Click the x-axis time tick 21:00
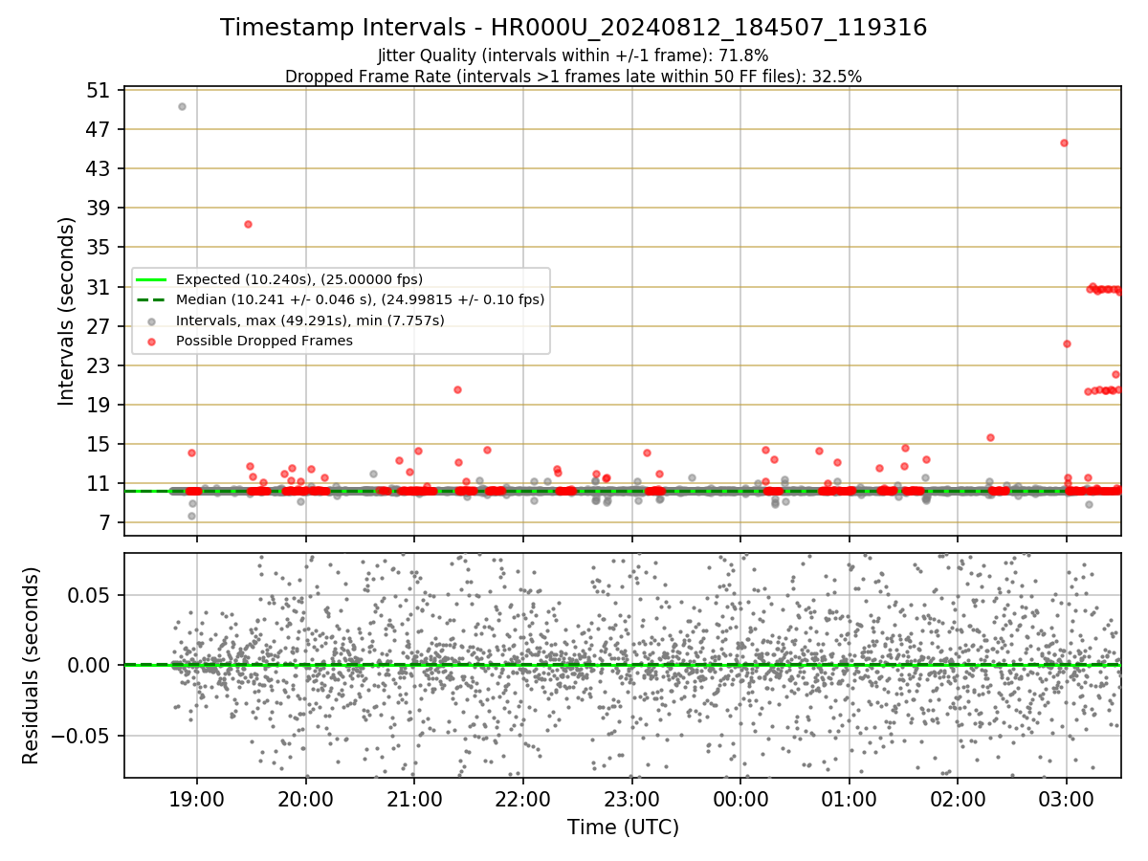 click(x=414, y=799)
